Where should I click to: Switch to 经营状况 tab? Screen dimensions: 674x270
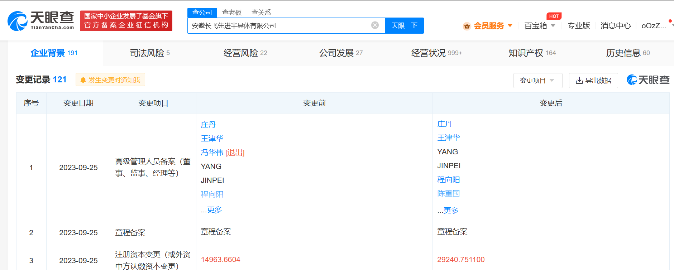pyautogui.click(x=437, y=53)
